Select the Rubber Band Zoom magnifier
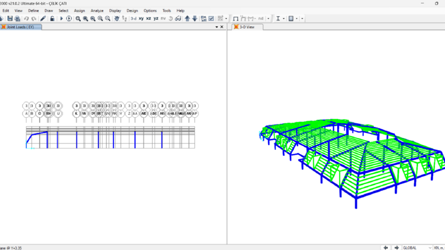Image resolution: width=445 pixels, height=250 pixels. click(x=78, y=18)
